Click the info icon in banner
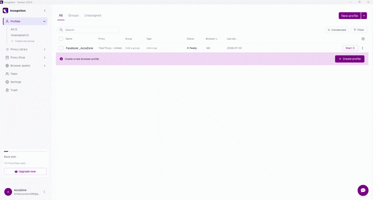Viewport: 373px width, 200px height. (x=61, y=59)
